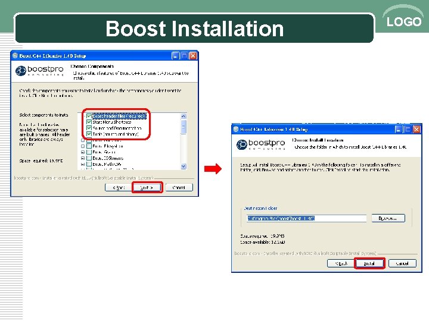429x321 pixels.
Task: Click Install in Choose Install Location dialog
Action: click(x=369, y=263)
